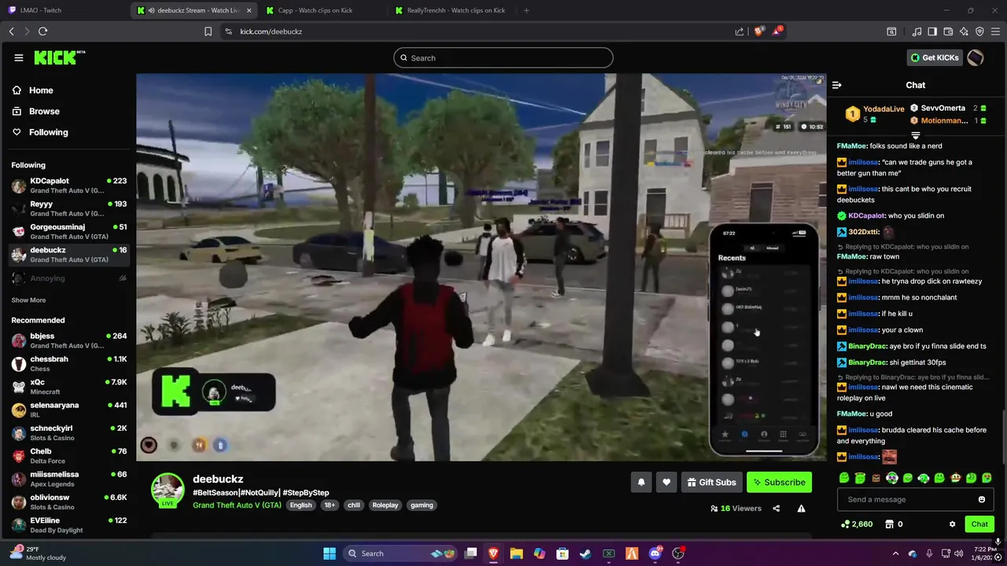The image size is (1007, 566).
Task: Open bbjess recommended channel
Action: (69, 340)
